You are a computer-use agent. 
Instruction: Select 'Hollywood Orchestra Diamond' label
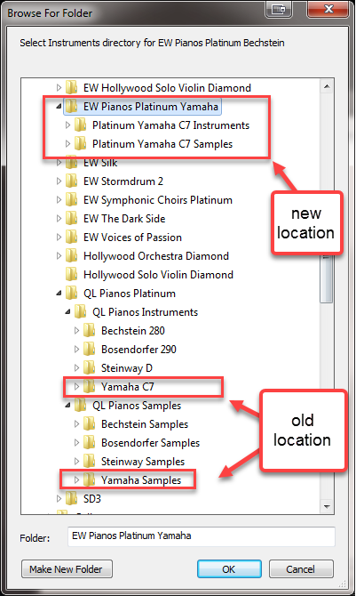pyautogui.click(x=156, y=256)
